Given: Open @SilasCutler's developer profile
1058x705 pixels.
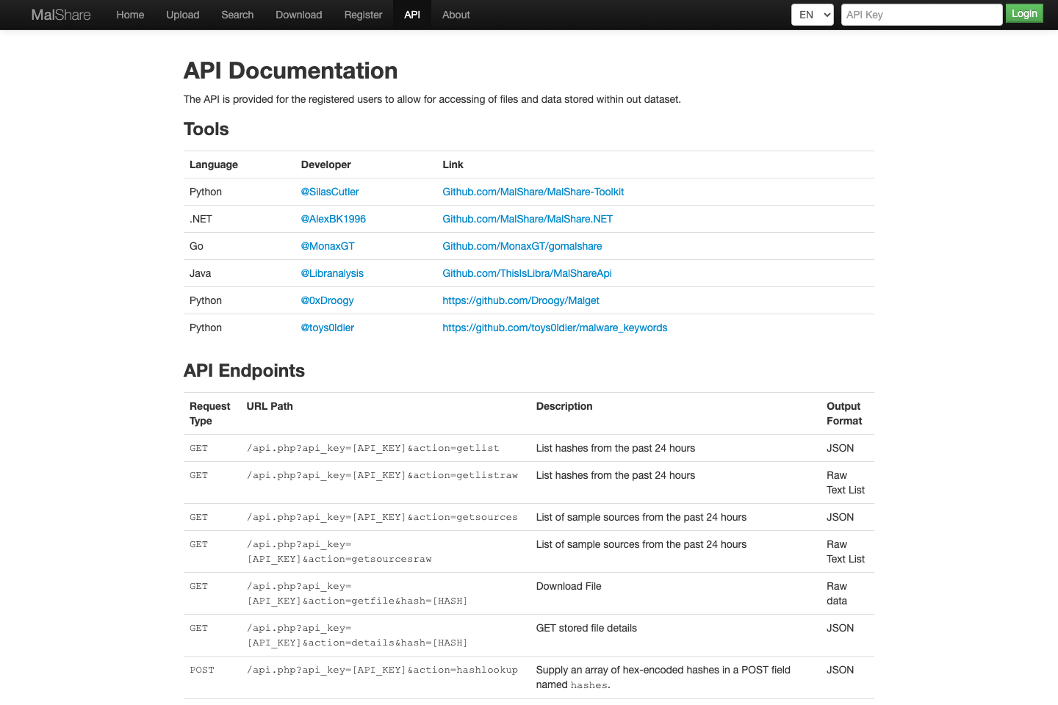Looking at the screenshot, I should coord(329,192).
